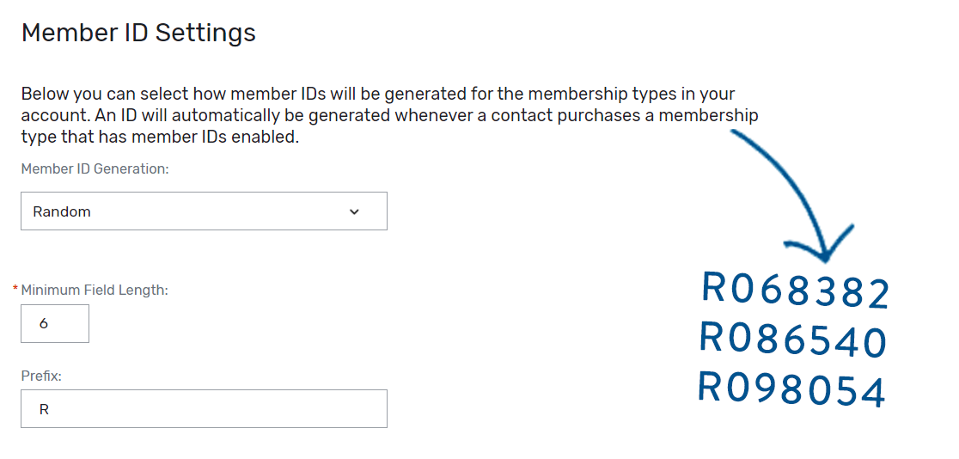This screenshot has width=959, height=459.
Task: Open the Member ID Generation dropdown
Action: (x=204, y=211)
